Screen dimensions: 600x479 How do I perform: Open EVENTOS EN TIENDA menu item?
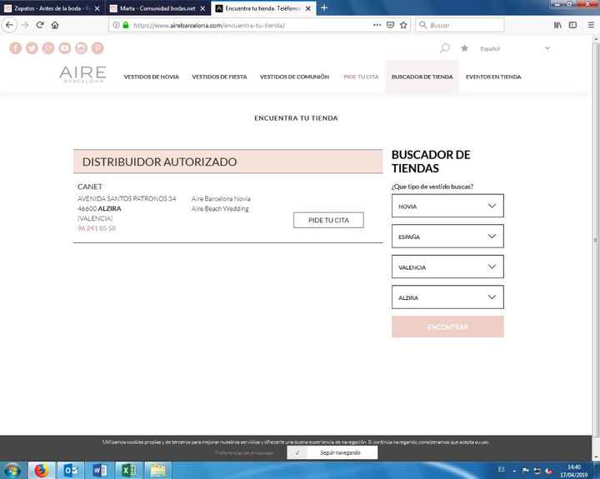tap(493, 77)
